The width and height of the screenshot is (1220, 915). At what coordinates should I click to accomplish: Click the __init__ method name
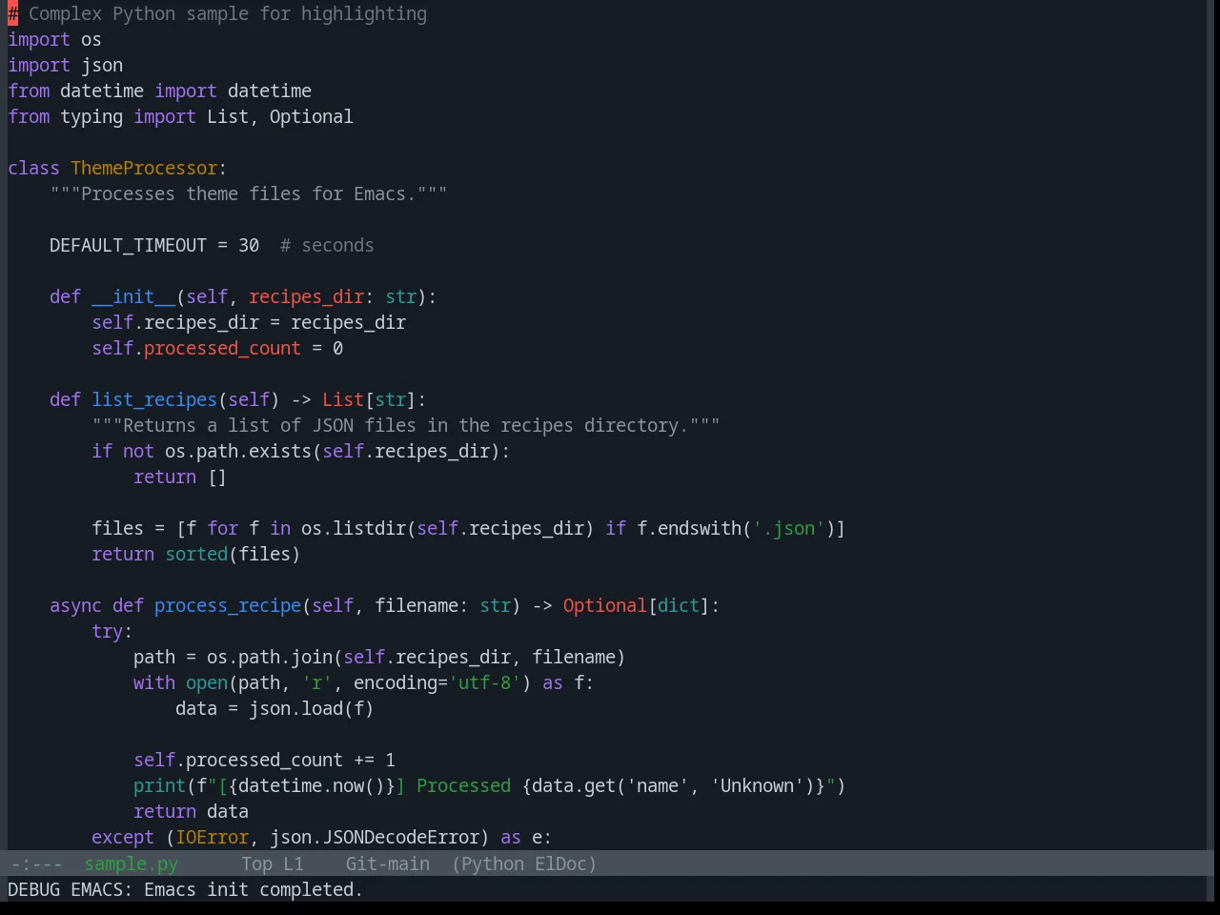coord(133,296)
